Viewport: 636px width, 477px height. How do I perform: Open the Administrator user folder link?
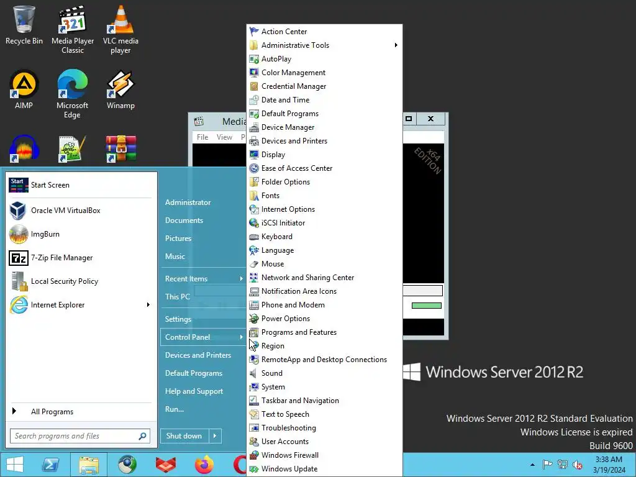(x=188, y=202)
